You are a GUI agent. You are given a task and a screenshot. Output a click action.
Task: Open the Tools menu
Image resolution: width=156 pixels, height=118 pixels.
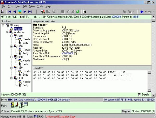point(40,6)
